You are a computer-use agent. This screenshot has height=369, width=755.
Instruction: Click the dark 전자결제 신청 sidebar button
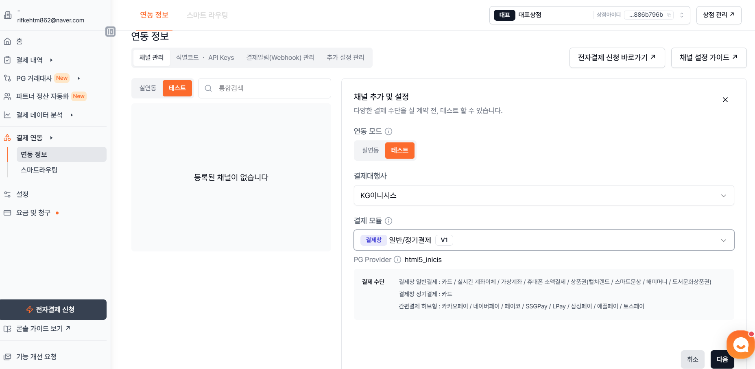point(53,310)
